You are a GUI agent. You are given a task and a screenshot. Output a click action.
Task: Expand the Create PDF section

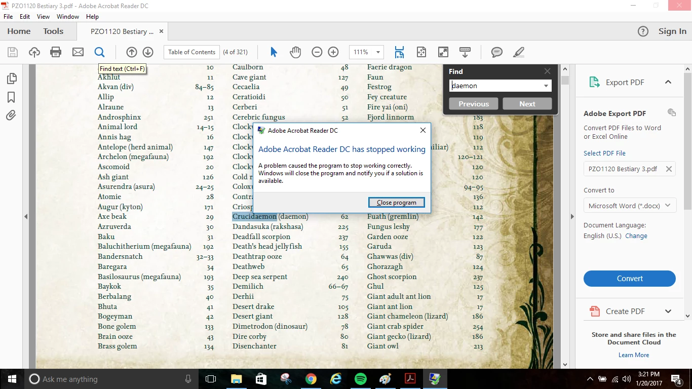coord(668,311)
